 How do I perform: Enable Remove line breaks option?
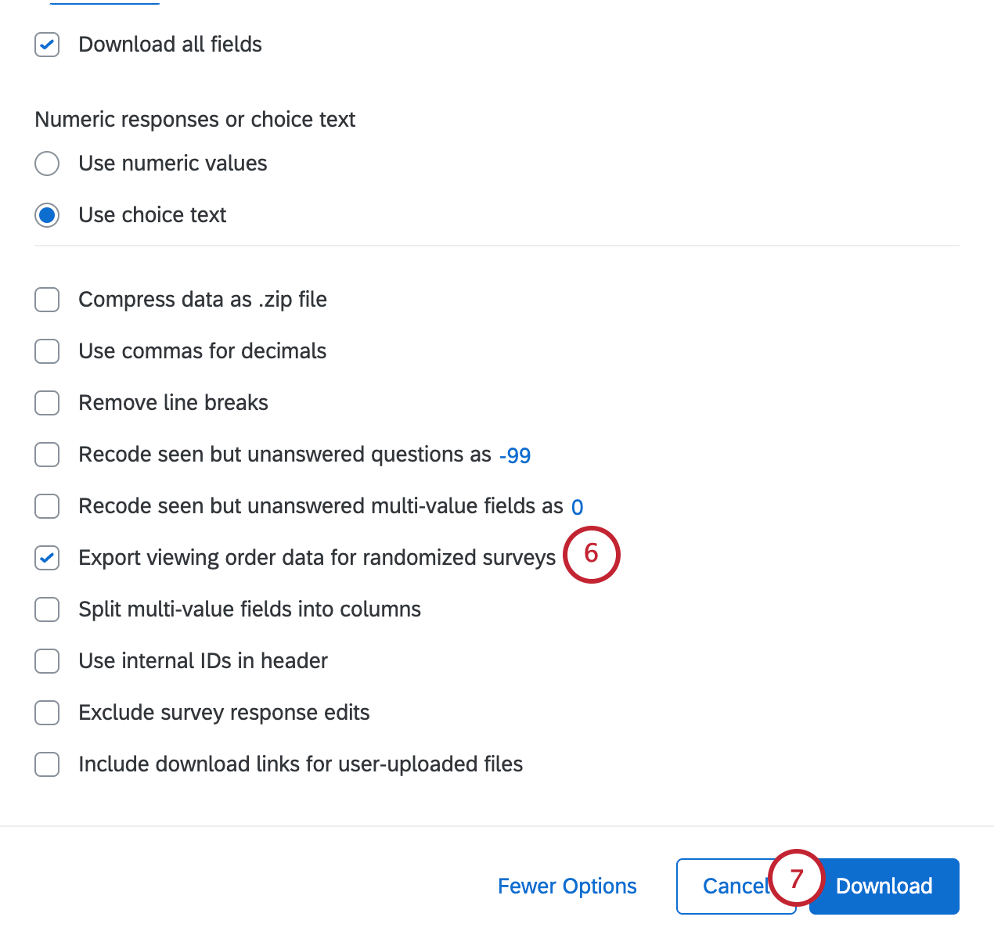[47, 403]
